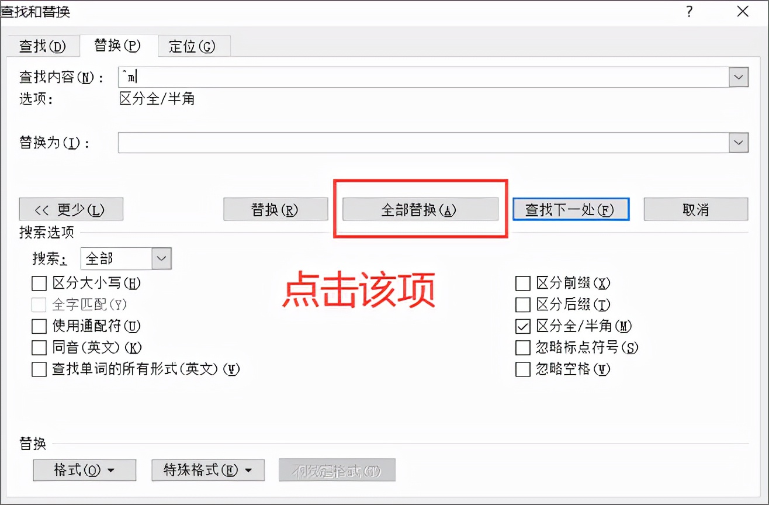Viewport: 769px width, 505px height.
Task: Click the help question mark icon
Action: (x=690, y=11)
